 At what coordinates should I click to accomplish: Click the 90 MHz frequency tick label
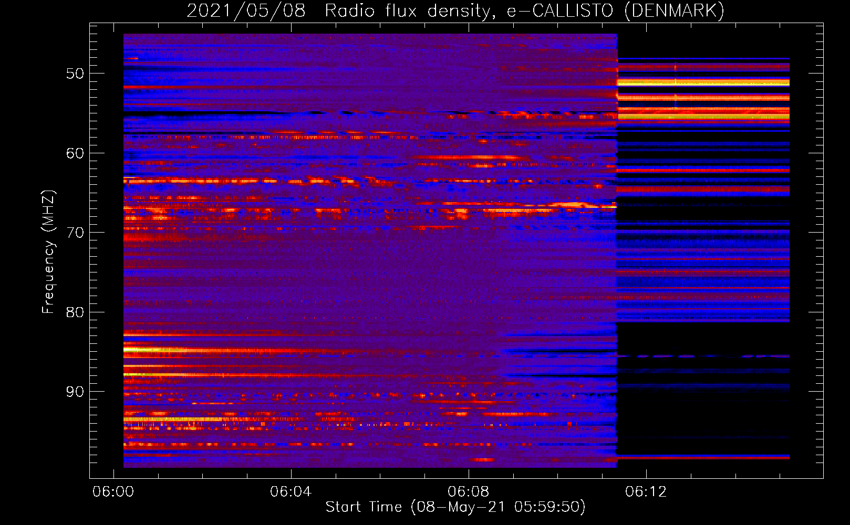(x=75, y=392)
